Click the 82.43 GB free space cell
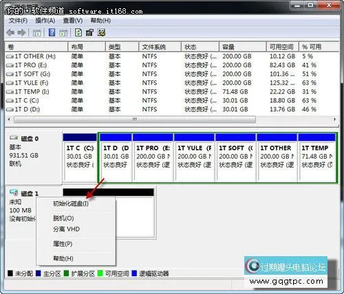344x294 pixels. click(x=282, y=65)
